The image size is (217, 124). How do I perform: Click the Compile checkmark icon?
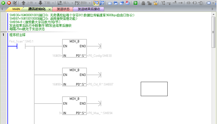(15, 3)
